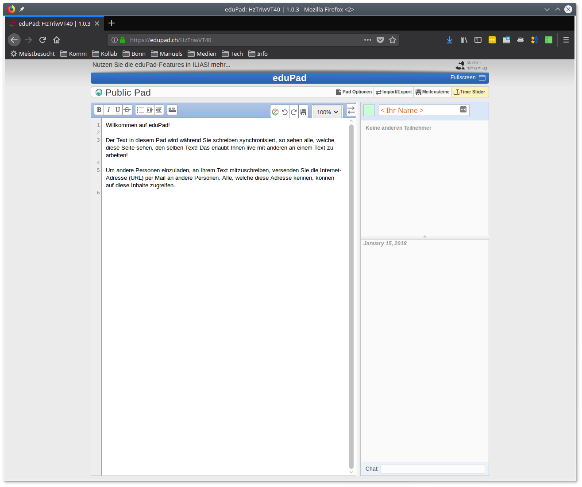Screen dimensions: 582x487
Task: Clear authorship colors with rainbow icon
Action: pos(275,112)
